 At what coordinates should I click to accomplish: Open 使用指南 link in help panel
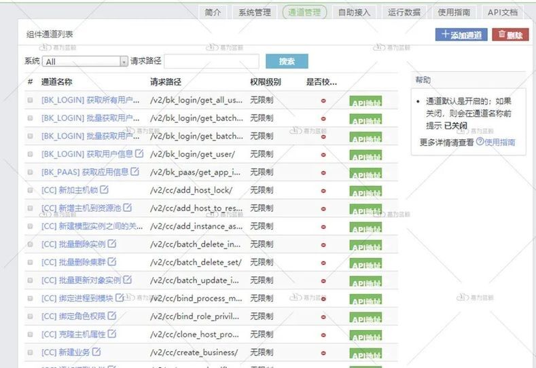coord(499,142)
